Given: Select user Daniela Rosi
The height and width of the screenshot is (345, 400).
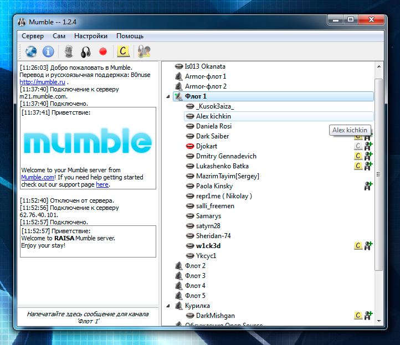Looking at the screenshot, I should (x=214, y=126).
